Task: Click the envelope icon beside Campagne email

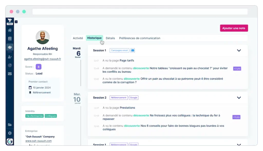Action: pos(133,50)
